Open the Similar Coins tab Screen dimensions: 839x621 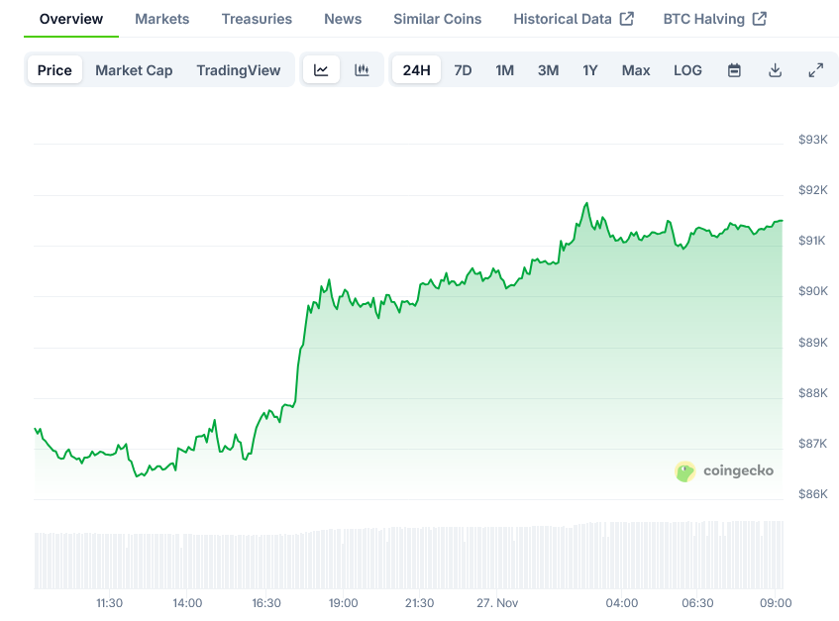pyautogui.click(x=437, y=19)
